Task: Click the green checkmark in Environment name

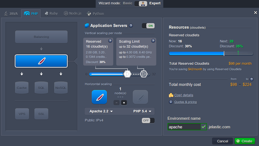Action: (204, 127)
